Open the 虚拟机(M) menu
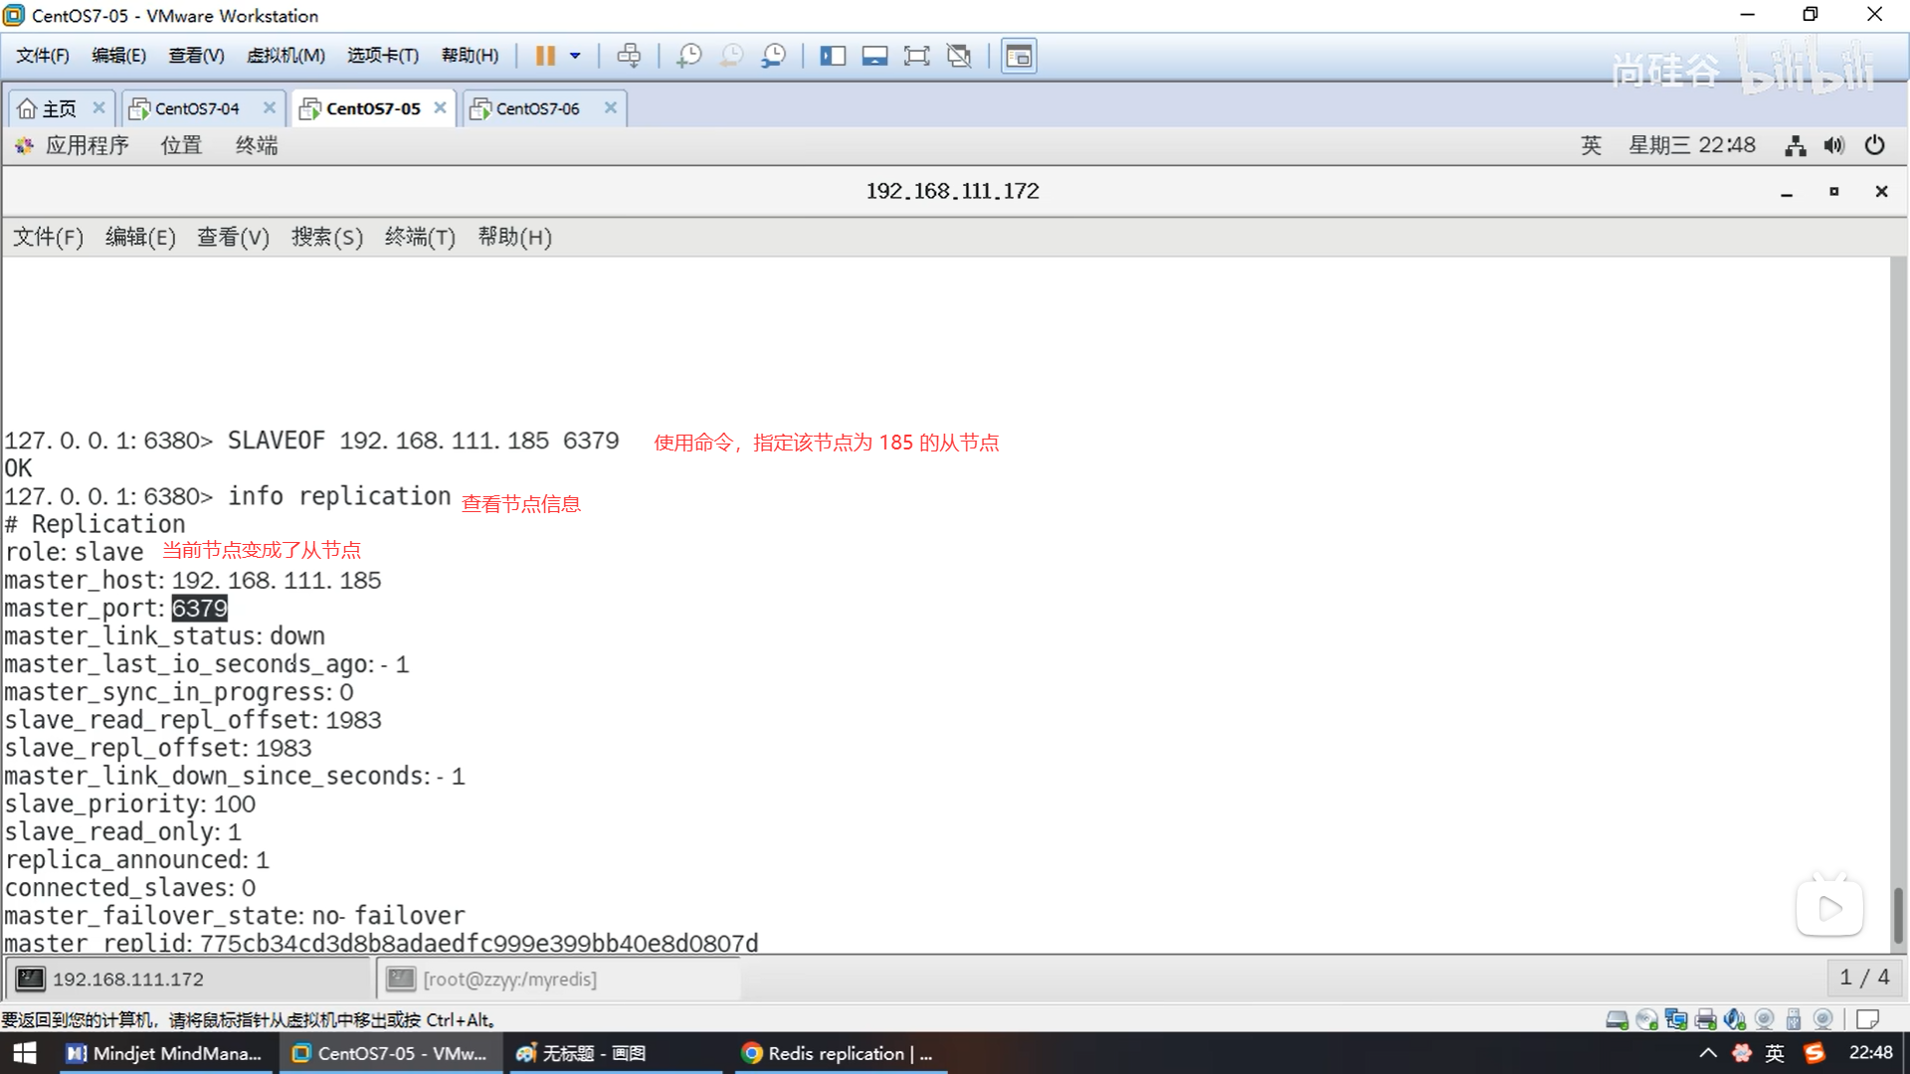The image size is (1910, 1074). [x=286, y=56]
